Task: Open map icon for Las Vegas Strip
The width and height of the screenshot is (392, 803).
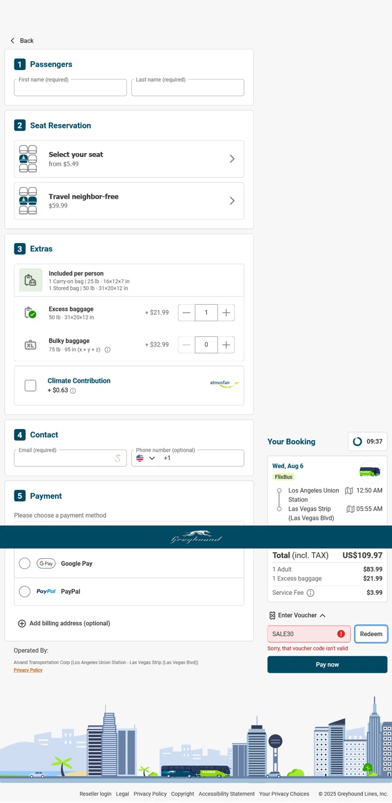Action: coord(350,509)
